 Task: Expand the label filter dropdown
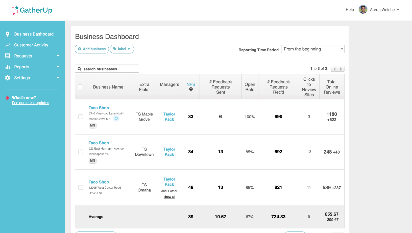[122, 49]
